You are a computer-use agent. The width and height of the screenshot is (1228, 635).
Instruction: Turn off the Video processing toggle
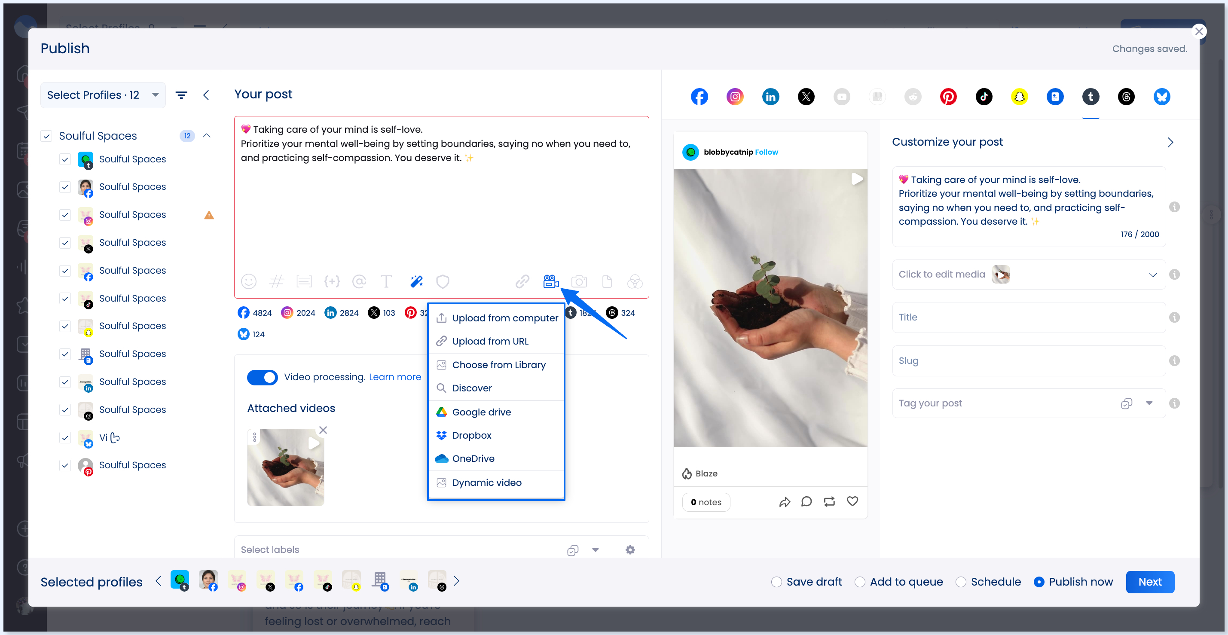click(x=262, y=377)
